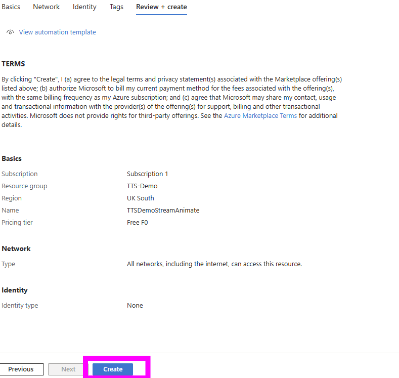This screenshot has height=378, width=399.
Task: Open the View automation template link
Action: [x=57, y=32]
